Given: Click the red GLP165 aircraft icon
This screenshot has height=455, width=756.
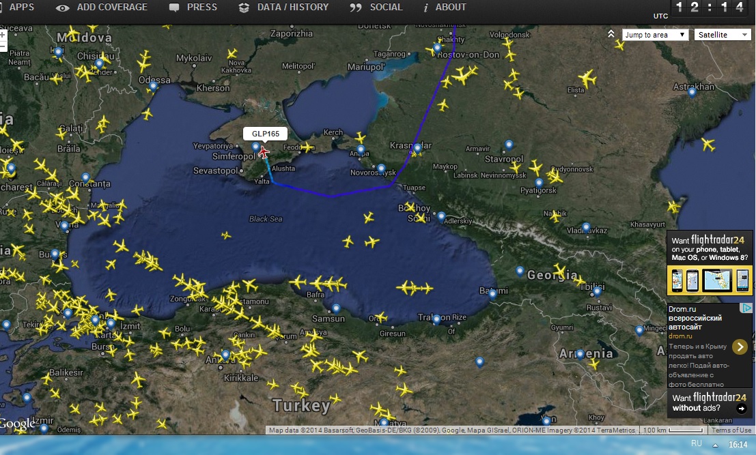Looking at the screenshot, I should pos(264,152).
